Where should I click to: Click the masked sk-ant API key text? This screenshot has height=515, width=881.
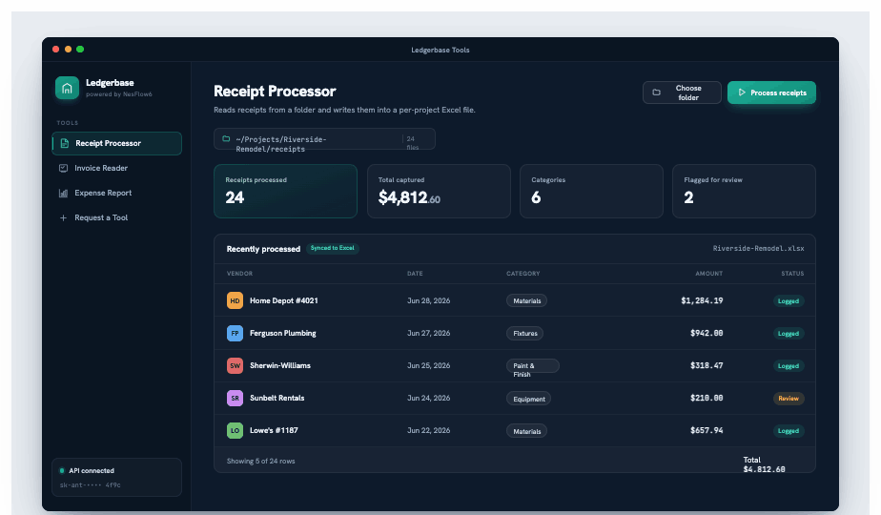coord(90,485)
